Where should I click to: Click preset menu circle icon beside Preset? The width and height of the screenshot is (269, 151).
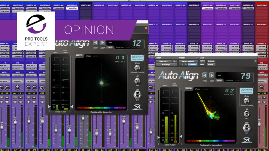coord(197,58)
